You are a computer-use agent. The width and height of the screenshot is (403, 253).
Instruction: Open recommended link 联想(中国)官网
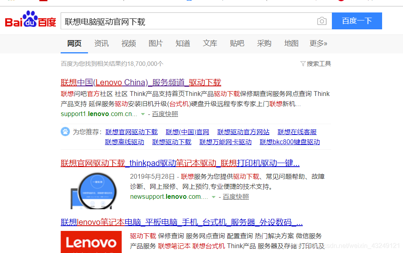coord(187,132)
